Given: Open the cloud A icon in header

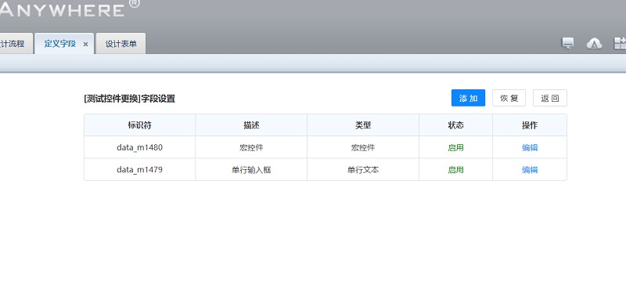Looking at the screenshot, I should pyautogui.click(x=594, y=44).
